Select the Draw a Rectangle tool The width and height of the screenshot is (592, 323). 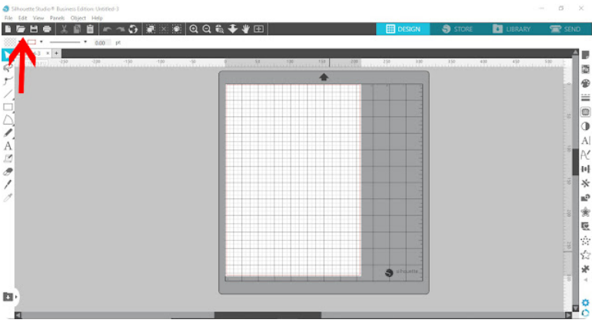tap(8, 107)
